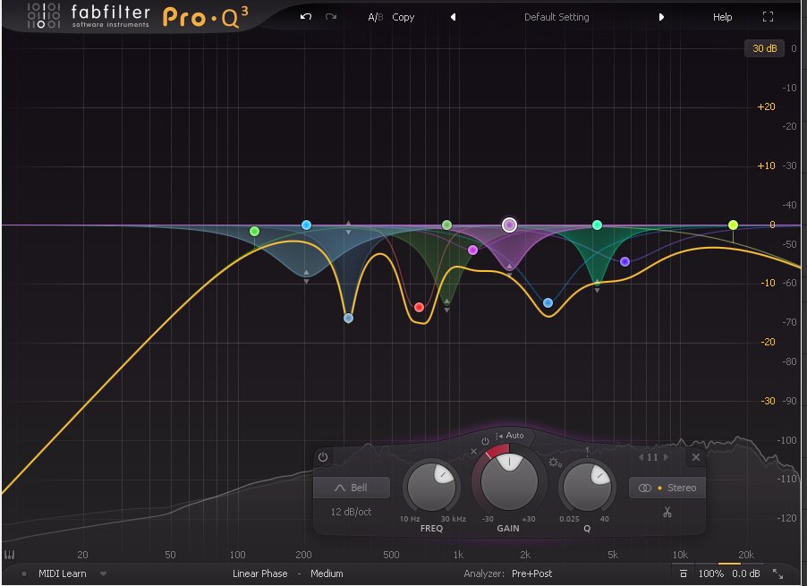
Task: Select the violet band dot near 5.5 kHz
Action: click(x=624, y=261)
